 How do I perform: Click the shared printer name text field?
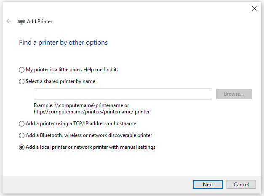point(123,94)
